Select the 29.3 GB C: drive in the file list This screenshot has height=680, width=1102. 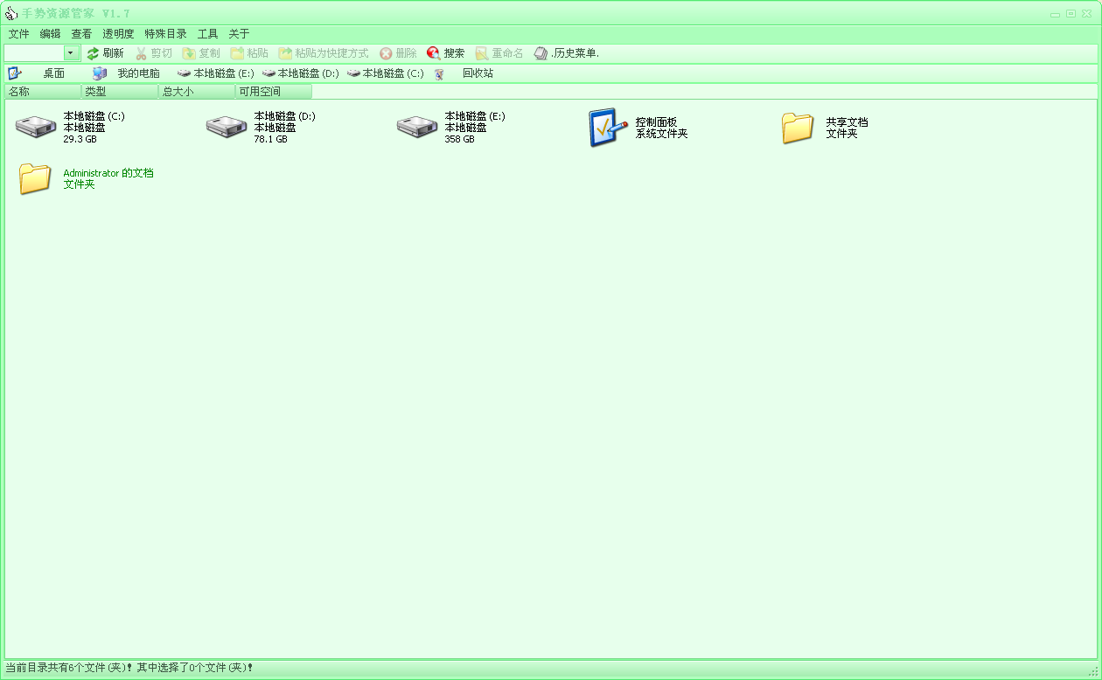70,128
